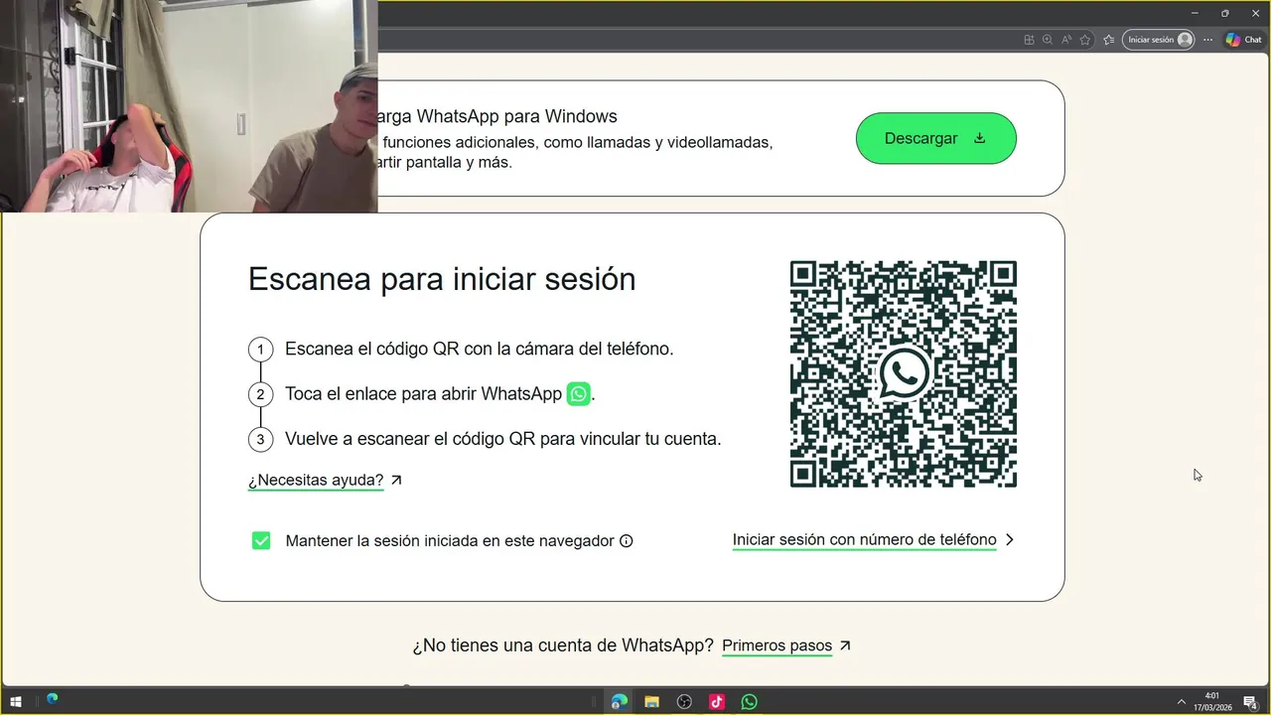Image resolution: width=1271 pixels, height=715 pixels.
Task: Expand the system tray hidden icons arrow
Action: point(1181,702)
